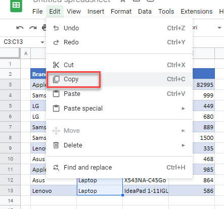Choose Find and replace menu entry
This screenshot has width=224, height=209.
click(x=119, y=168)
